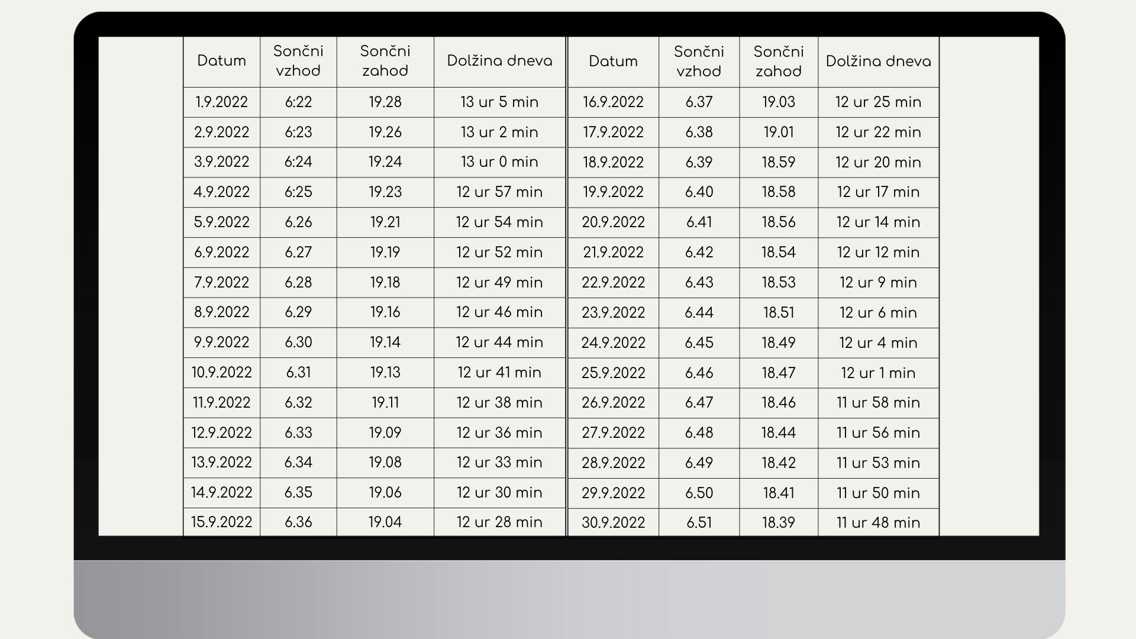Viewport: 1136px width, 639px height.
Task: Click the date cell 20.9.2022
Action: coord(613,222)
